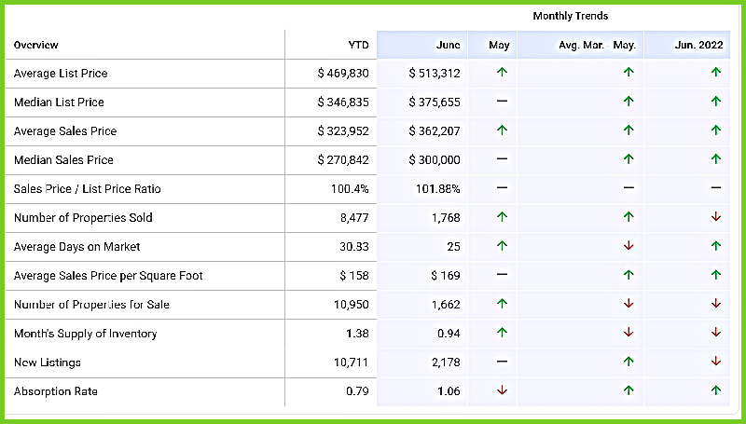Image resolution: width=746 pixels, height=424 pixels.
Task: Click May up arrow for Number of Properties for Sale
Action: pos(502,304)
